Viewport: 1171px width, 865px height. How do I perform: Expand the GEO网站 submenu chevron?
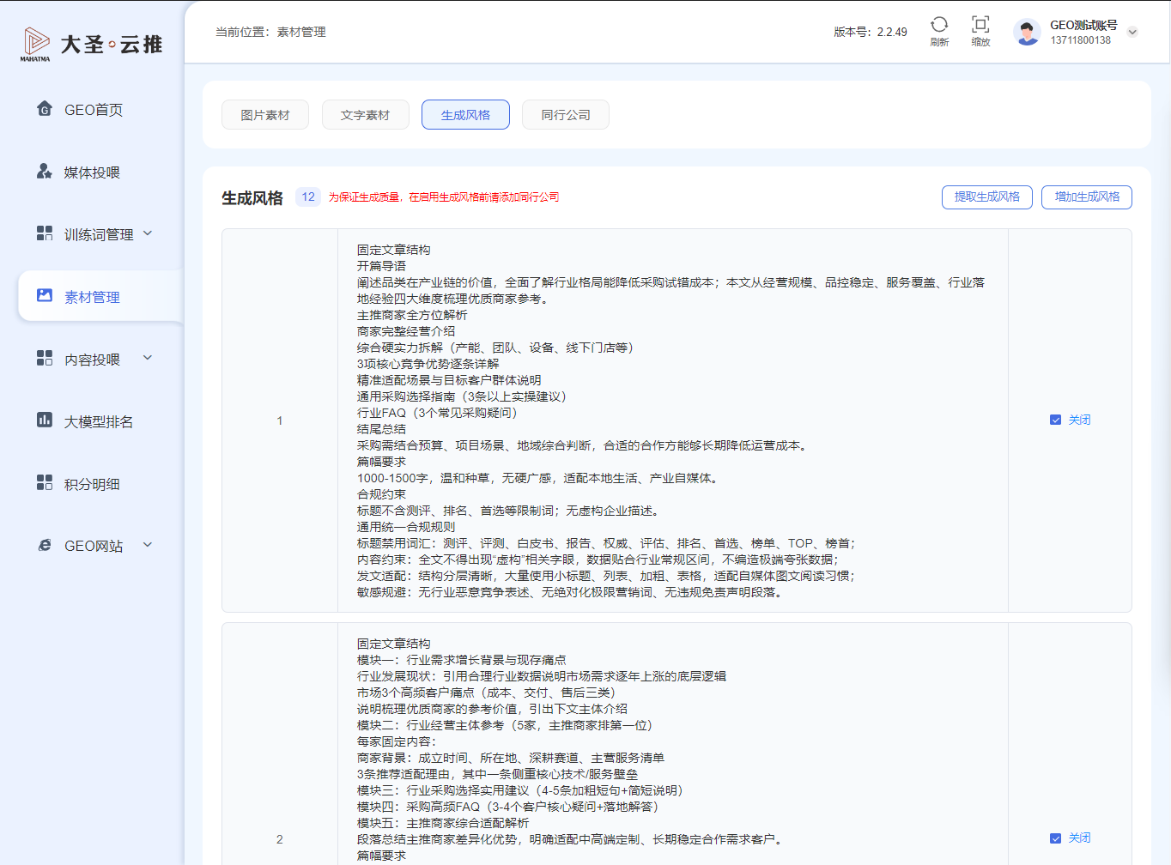tap(148, 545)
